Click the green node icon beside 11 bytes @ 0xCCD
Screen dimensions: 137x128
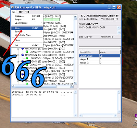[x=27, y=65]
